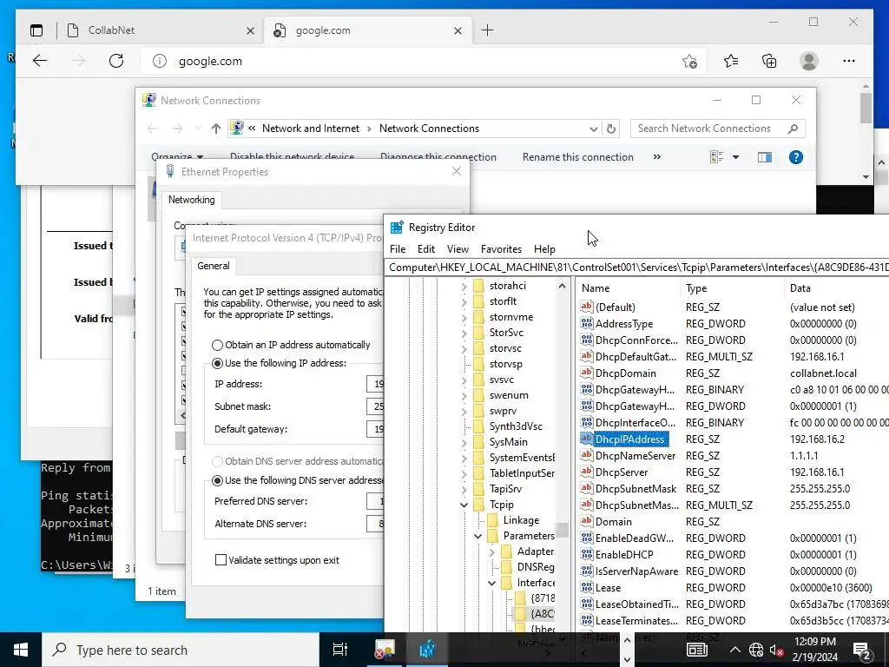Open the notification center icon
The width and height of the screenshot is (889, 667).
862,650
